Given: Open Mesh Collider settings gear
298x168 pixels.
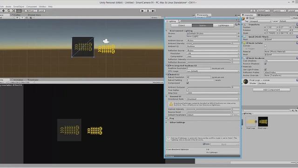Looking at the screenshot, I should pos(297,43).
